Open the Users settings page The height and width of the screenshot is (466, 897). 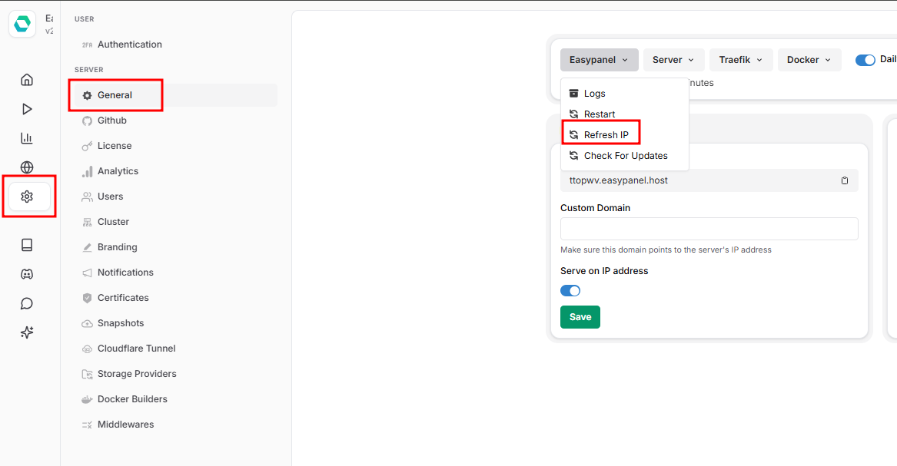(175, 197)
